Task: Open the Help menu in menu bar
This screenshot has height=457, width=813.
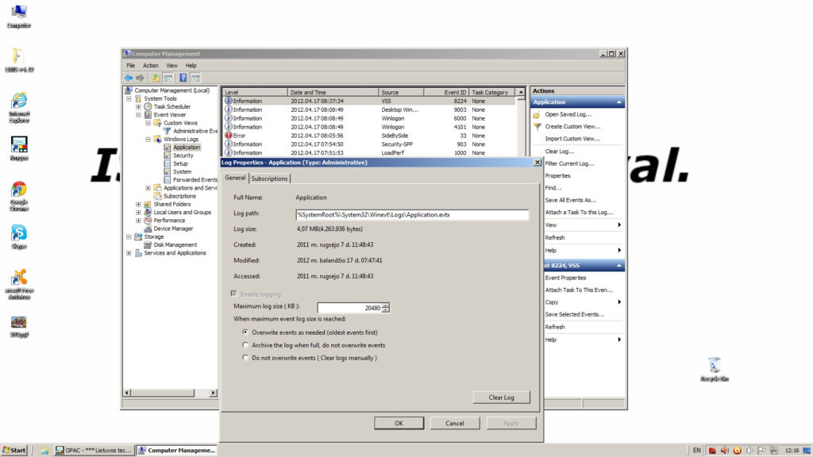Action: click(x=191, y=66)
